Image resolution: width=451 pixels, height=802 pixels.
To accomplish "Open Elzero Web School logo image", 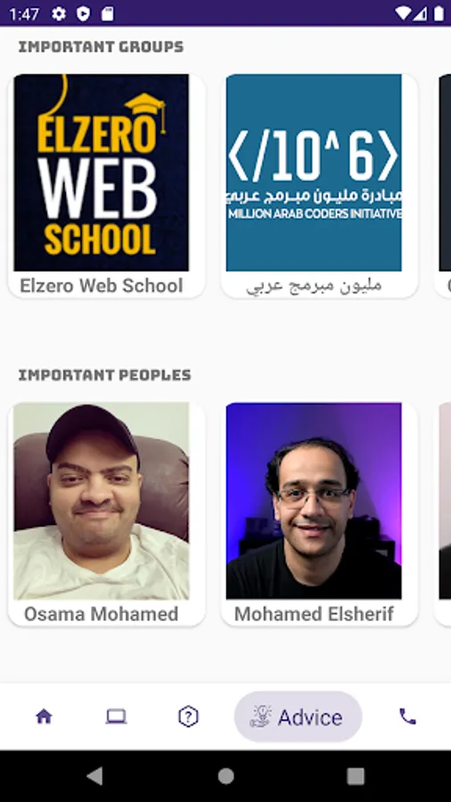I will [x=102, y=172].
